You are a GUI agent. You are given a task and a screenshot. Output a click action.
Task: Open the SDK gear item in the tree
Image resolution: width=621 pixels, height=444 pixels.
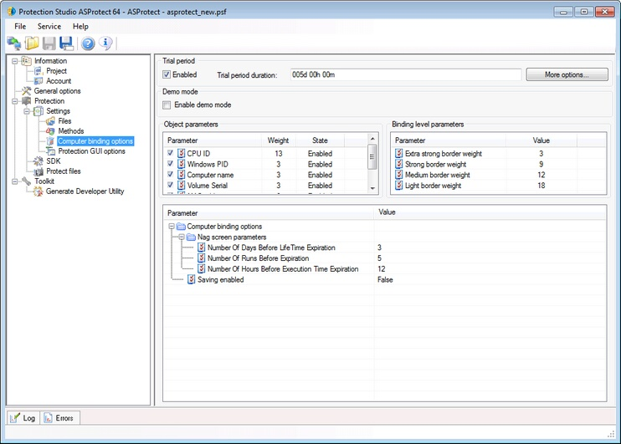click(53, 161)
